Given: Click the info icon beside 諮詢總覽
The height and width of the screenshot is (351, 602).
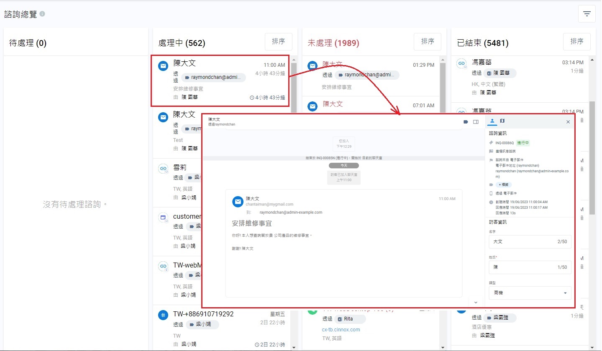Looking at the screenshot, I should [x=42, y=14].
